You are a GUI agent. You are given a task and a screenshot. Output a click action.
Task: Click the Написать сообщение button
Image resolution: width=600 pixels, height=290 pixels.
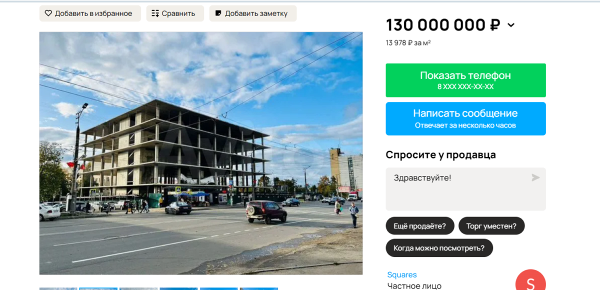coord(465,118)
